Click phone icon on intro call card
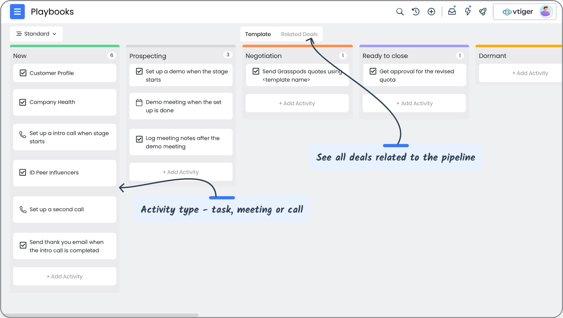The height and width of the screenshot is (318, 563). (23, 135)
